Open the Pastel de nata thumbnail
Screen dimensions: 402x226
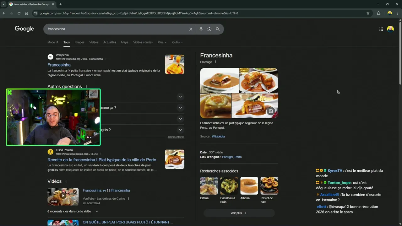point(269,186)
